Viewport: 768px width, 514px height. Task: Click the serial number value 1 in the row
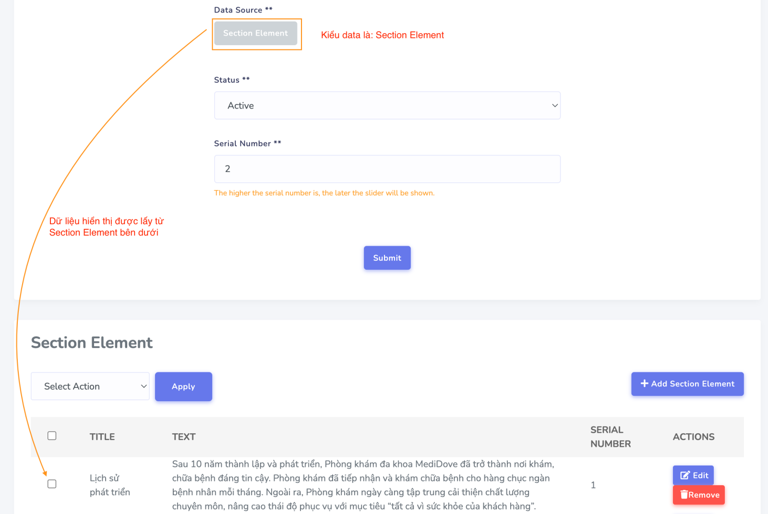click(x=593, y=485)
